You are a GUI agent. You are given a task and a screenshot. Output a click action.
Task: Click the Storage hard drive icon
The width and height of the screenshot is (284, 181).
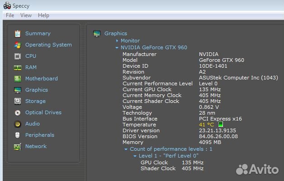[x=18, y=101]
